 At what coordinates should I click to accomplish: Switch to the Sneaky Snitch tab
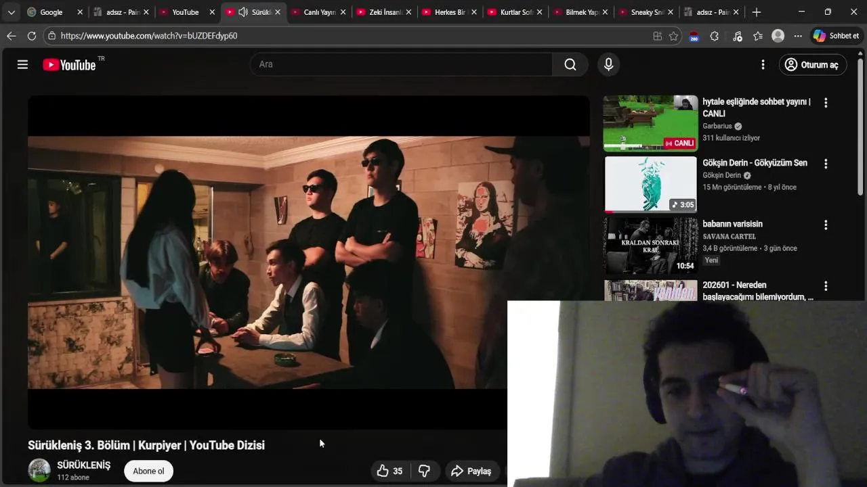pyautogui.click(x=647, y=12)
